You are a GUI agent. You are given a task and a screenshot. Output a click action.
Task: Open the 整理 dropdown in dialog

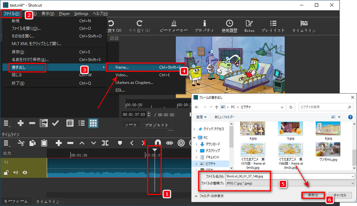click(201, 117)
